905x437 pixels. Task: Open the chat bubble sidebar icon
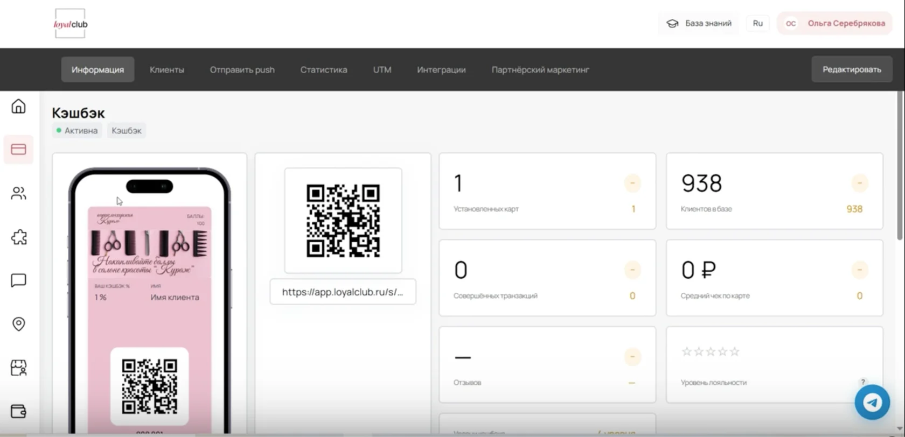coord(18,280)
